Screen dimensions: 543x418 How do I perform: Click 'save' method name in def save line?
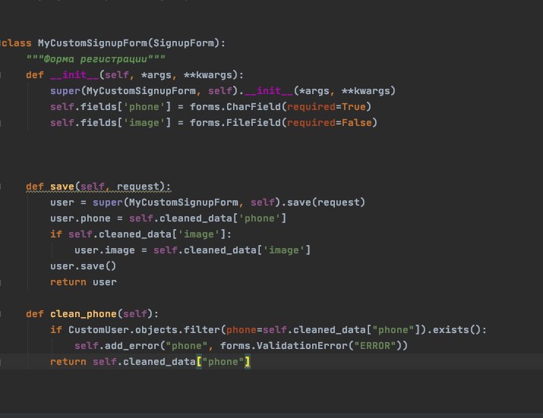click(62, 187)
